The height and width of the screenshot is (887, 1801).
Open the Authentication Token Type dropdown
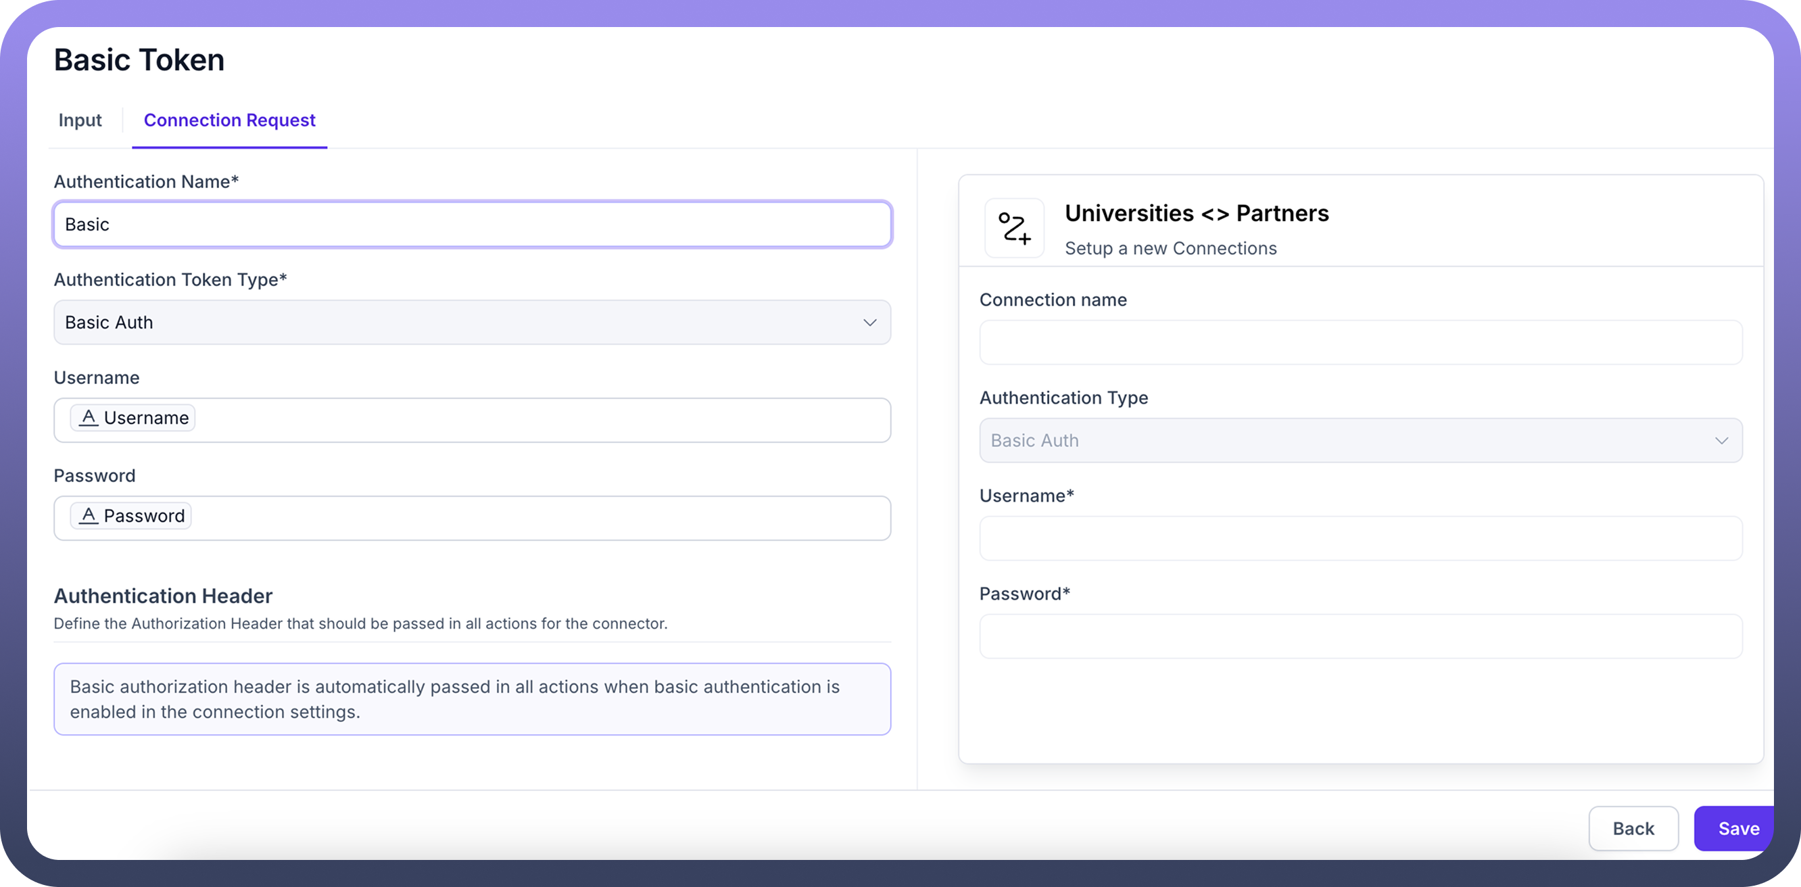(x=462, y=322)
